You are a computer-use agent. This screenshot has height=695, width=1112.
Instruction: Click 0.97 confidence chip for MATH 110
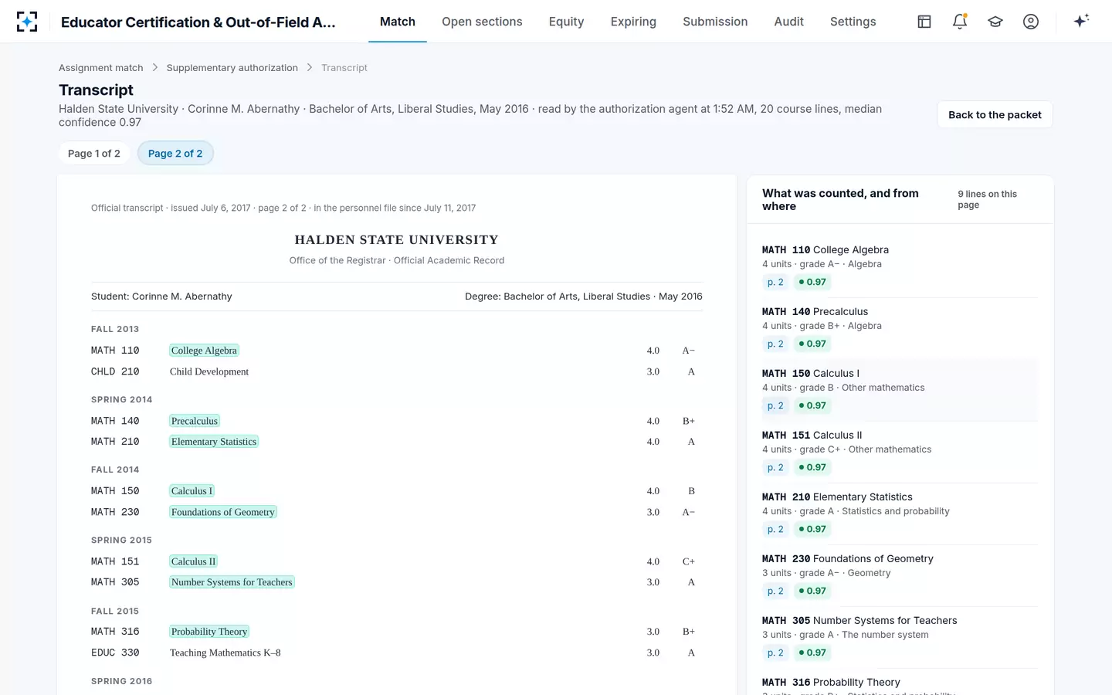[812, 283]
